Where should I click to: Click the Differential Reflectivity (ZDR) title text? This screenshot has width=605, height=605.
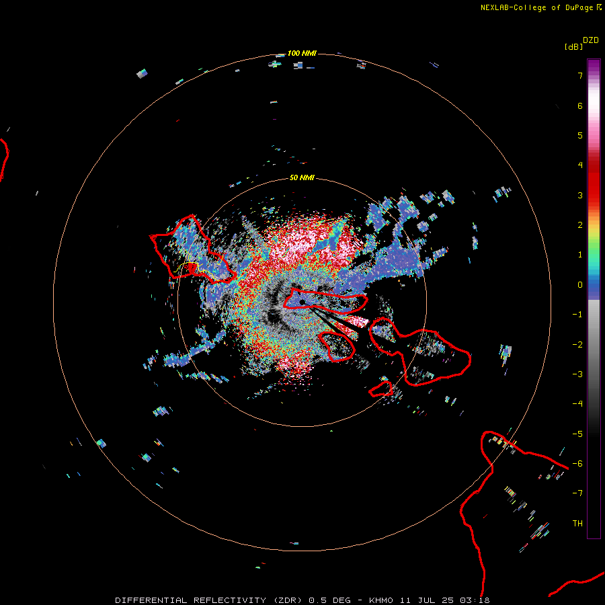coord(208,600)
